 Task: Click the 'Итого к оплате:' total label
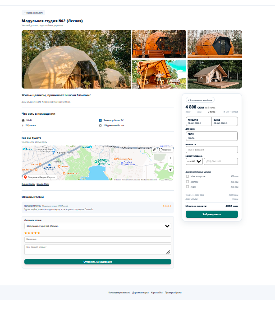pos(196,206)
